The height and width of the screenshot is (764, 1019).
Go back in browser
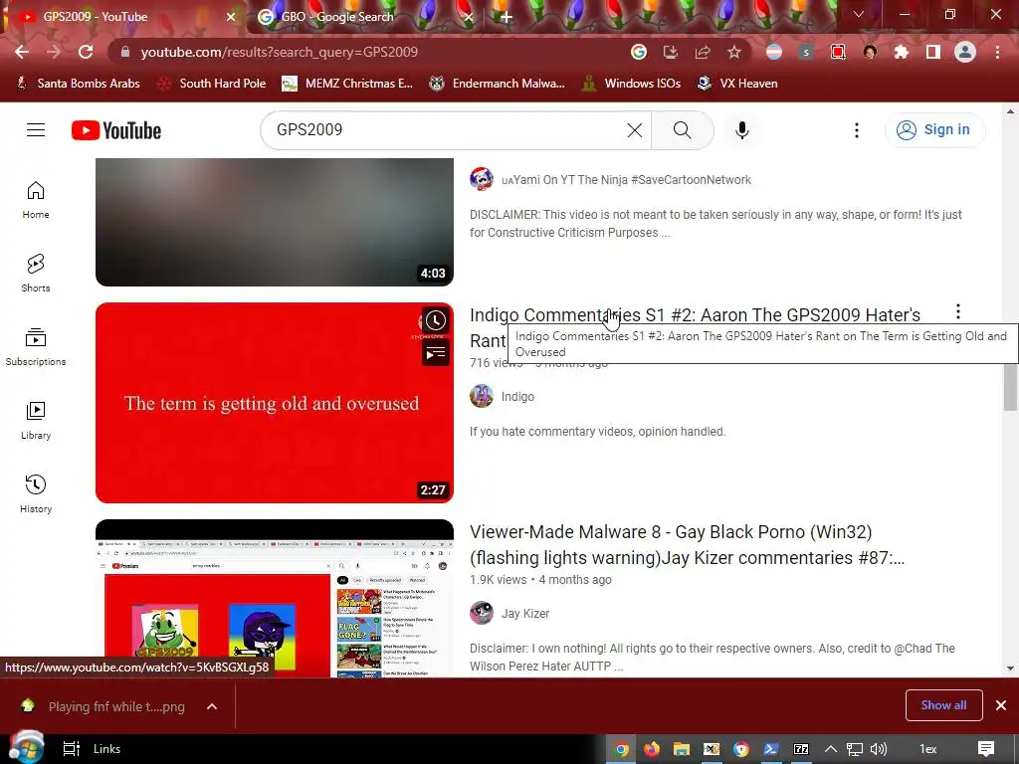click(22, 52)
